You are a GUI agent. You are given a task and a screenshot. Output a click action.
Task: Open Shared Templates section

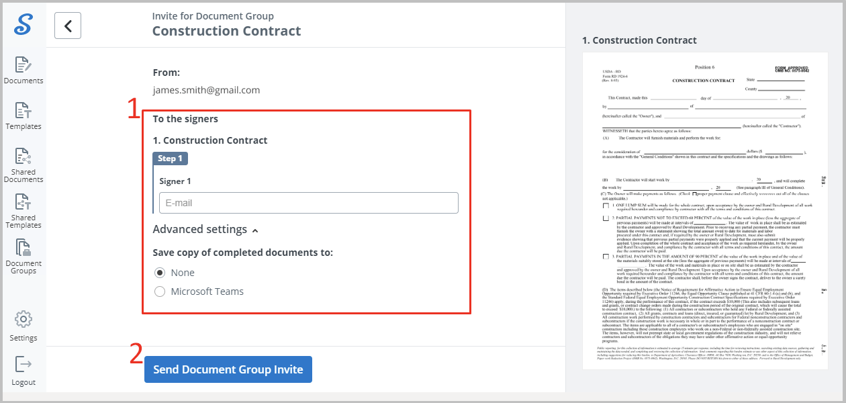(23, 211)
